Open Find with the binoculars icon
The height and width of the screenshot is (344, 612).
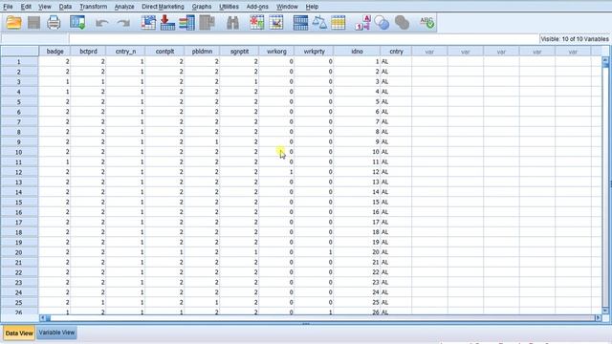click(x=232, y=23)
